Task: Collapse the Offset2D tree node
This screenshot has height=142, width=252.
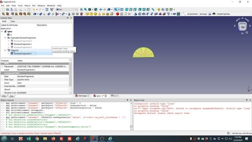Action: (5, 50)
